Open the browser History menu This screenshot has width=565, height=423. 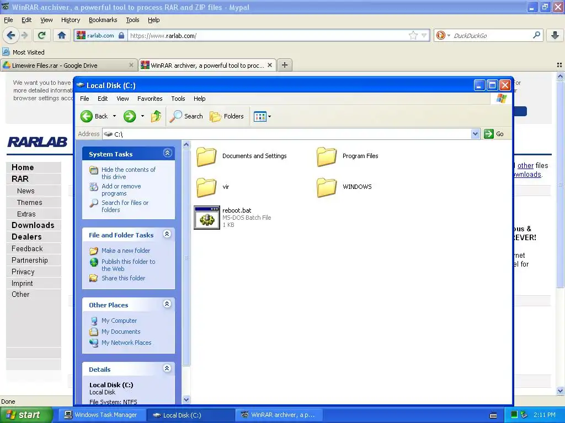click(71, 20)
